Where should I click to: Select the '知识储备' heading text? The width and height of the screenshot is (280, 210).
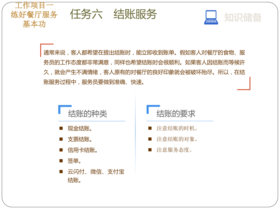click(243, 18)
